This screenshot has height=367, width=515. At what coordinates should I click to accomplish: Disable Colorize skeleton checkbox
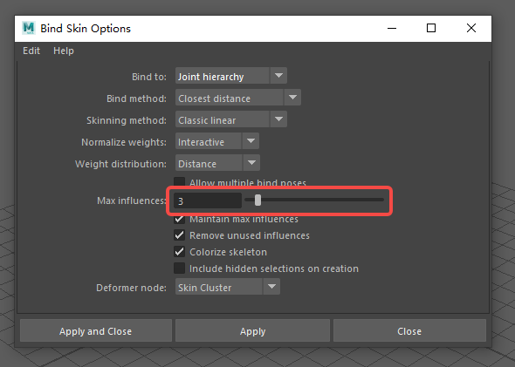[x=179, y=252]
